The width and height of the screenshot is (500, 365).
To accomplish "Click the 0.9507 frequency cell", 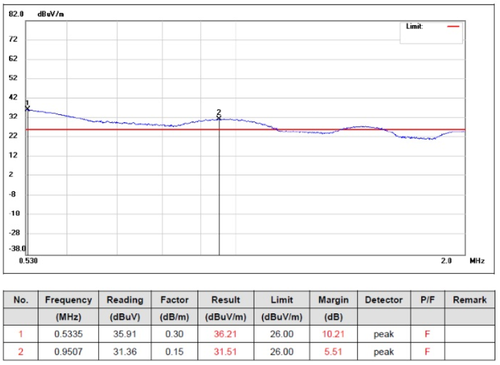I will [x=68, y=352].
